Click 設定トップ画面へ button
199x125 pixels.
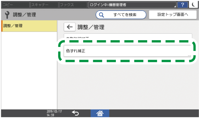(173, 14)
